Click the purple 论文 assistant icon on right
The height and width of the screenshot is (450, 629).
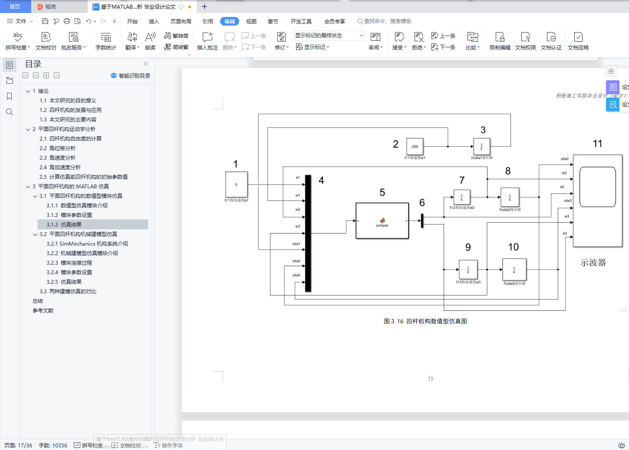click(613, 87)
